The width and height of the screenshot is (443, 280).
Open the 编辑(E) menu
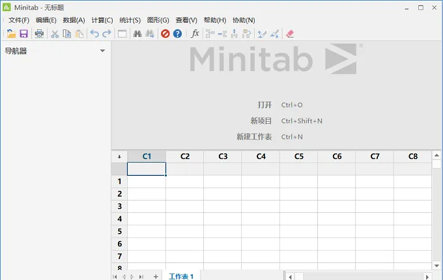point(46,20)
